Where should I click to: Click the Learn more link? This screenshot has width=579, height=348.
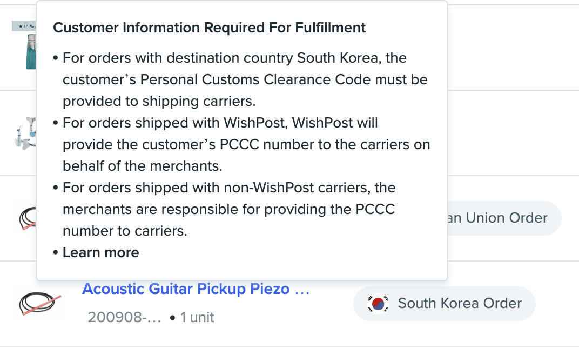[x=100, y=252]
